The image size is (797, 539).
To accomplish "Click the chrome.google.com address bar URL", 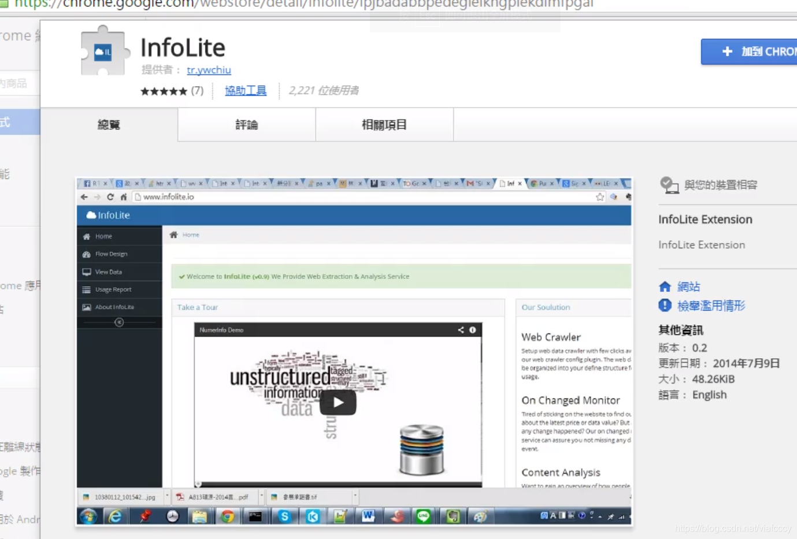I will (x=303, y=4).
